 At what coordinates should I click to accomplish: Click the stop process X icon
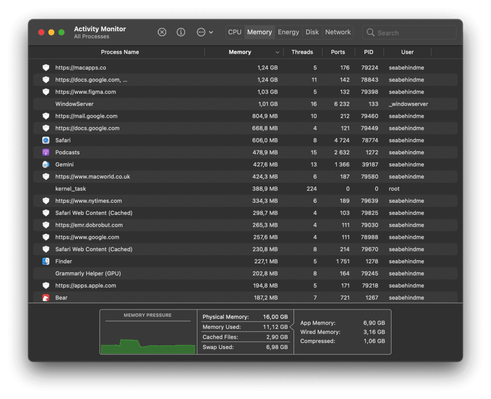pos(162,32)
